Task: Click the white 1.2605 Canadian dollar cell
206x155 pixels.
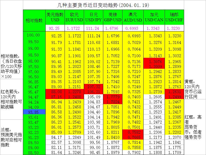Action: click(154, 97)
